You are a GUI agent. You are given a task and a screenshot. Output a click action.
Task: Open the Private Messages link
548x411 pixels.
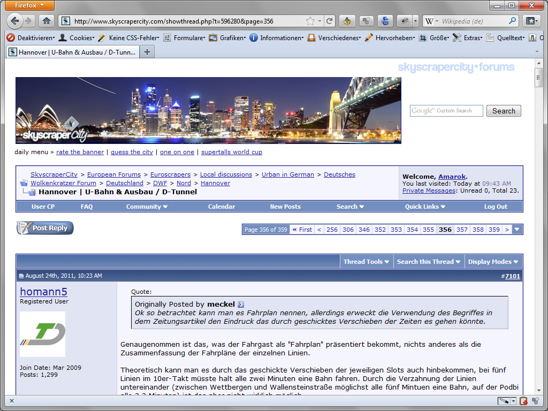[x=429, y=191]
